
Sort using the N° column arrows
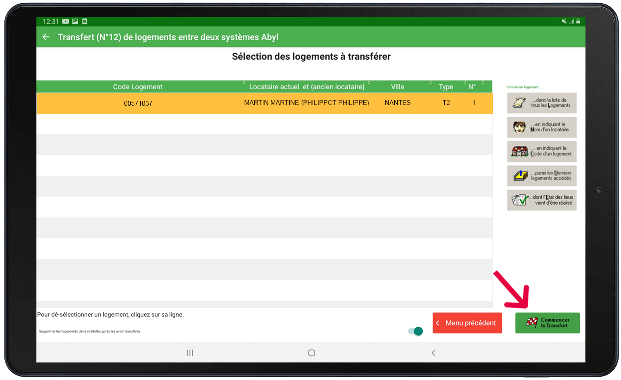pyautogui.click(x=483, y=83)
